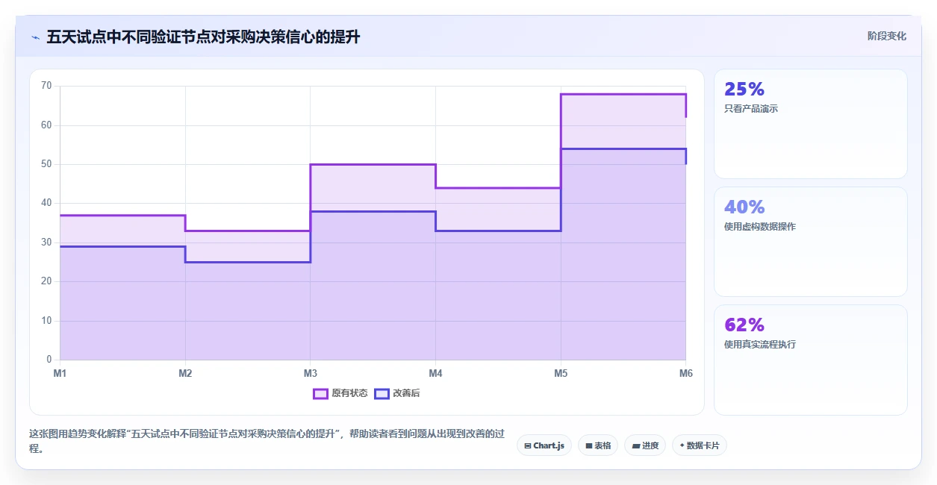Click the 10 y-axis tick label
The height and width of the screenshot is (485, 937).
[46, 321]
